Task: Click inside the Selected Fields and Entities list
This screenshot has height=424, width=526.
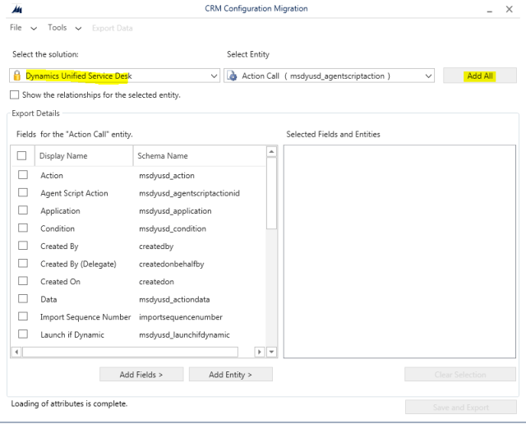Action: [399, 251]
